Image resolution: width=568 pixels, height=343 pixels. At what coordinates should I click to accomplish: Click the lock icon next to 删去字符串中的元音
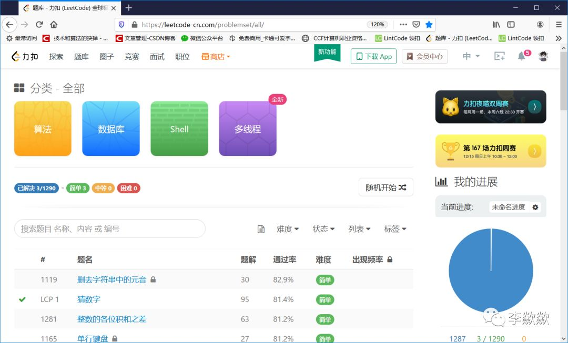[153, 279]
